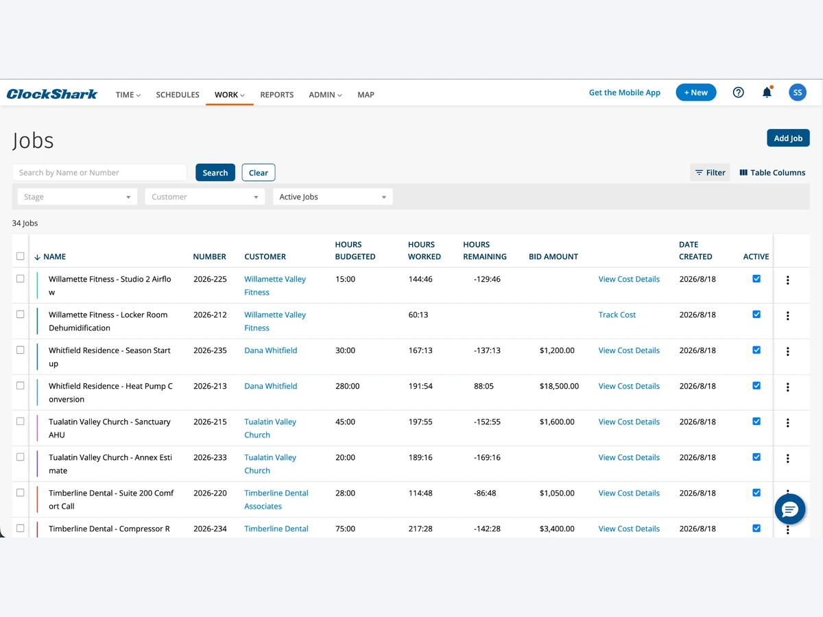Click the ClockShark logo
Screen dimensions: 823x617
[x=52, y=94]
